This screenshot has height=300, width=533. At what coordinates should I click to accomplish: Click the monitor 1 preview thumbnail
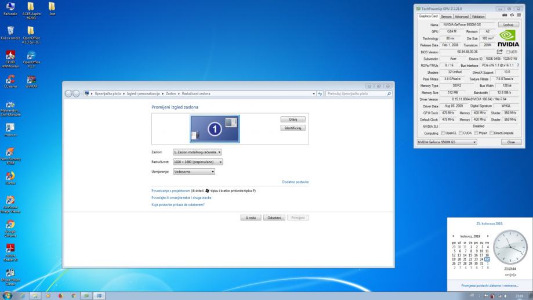point(214,128)
